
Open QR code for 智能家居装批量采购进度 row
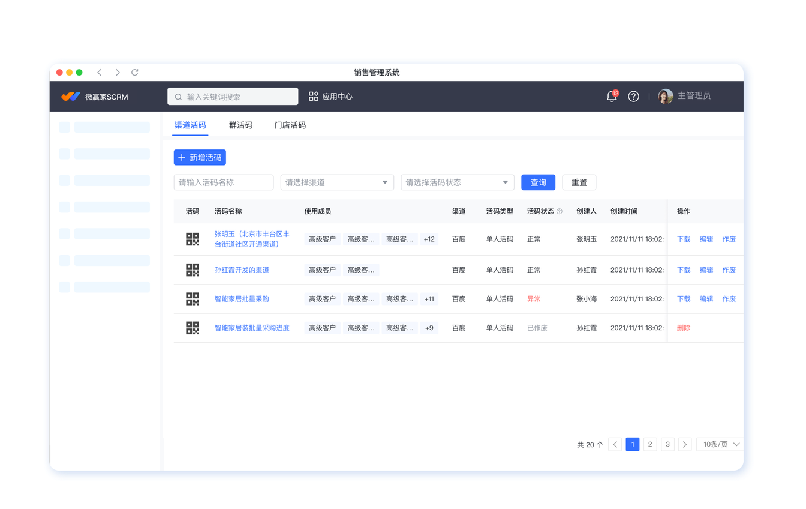[193, 328]
